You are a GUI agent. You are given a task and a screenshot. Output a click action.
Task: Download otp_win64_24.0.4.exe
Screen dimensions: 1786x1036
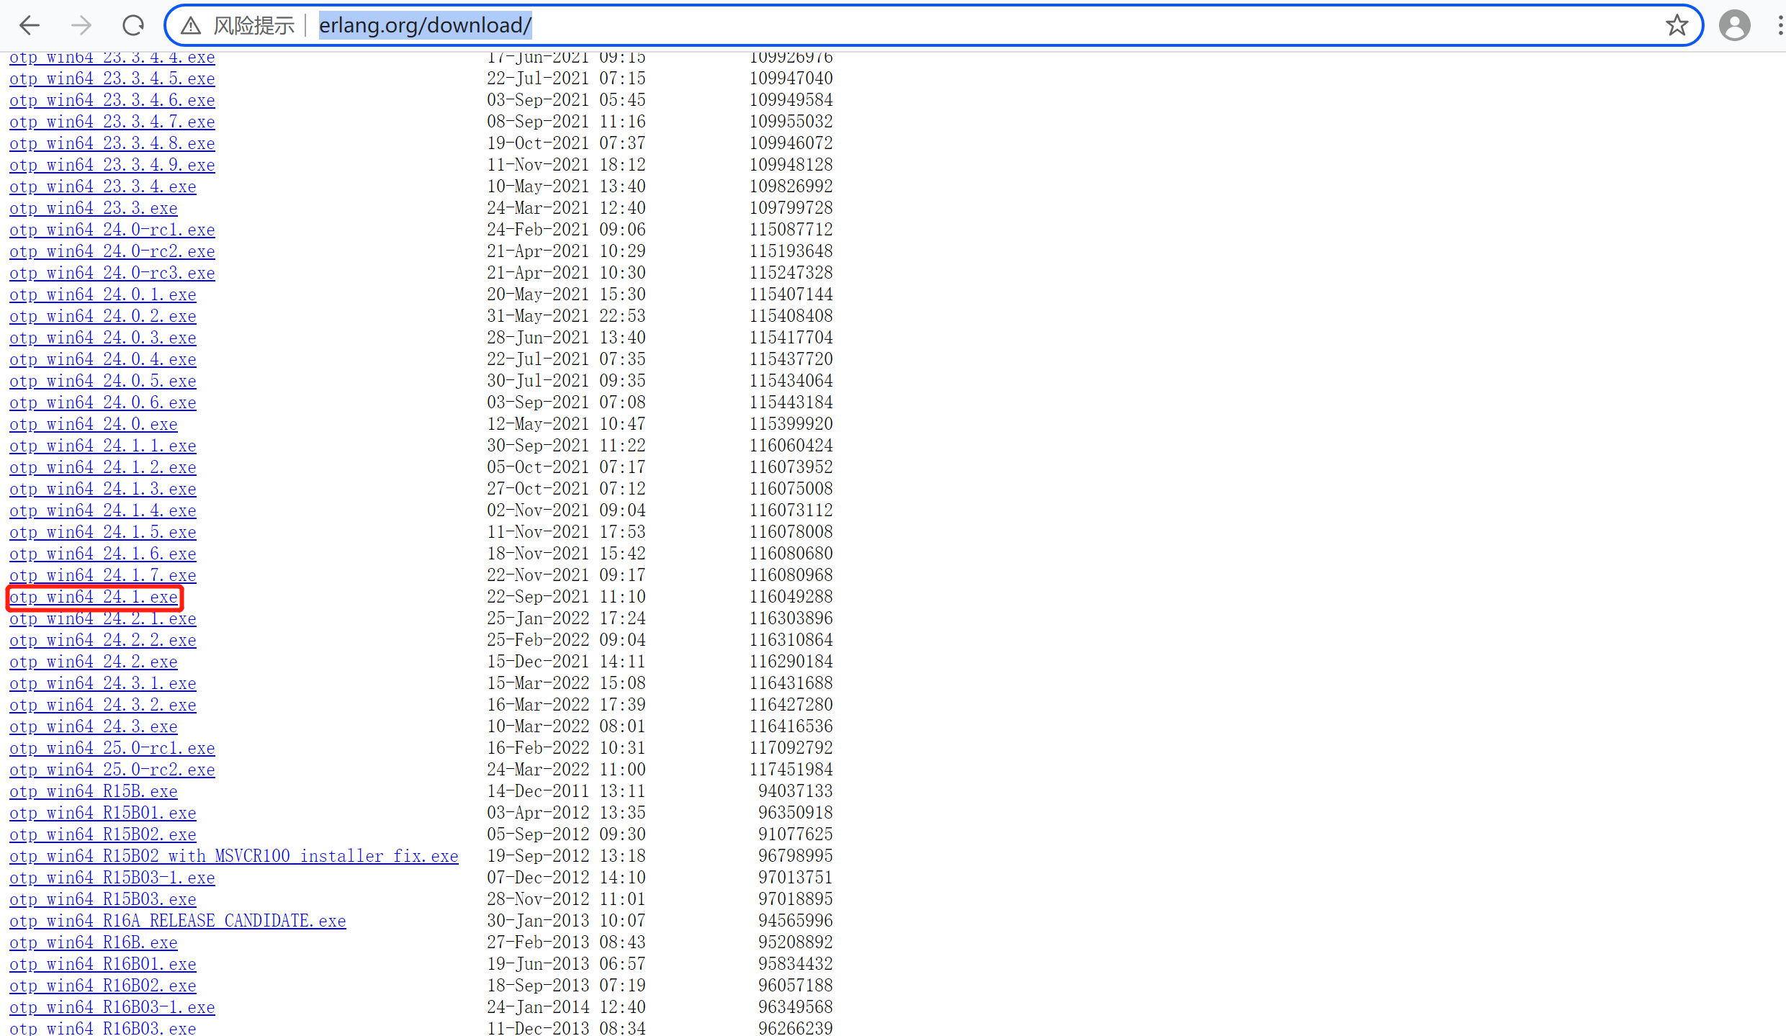(103, 359)
